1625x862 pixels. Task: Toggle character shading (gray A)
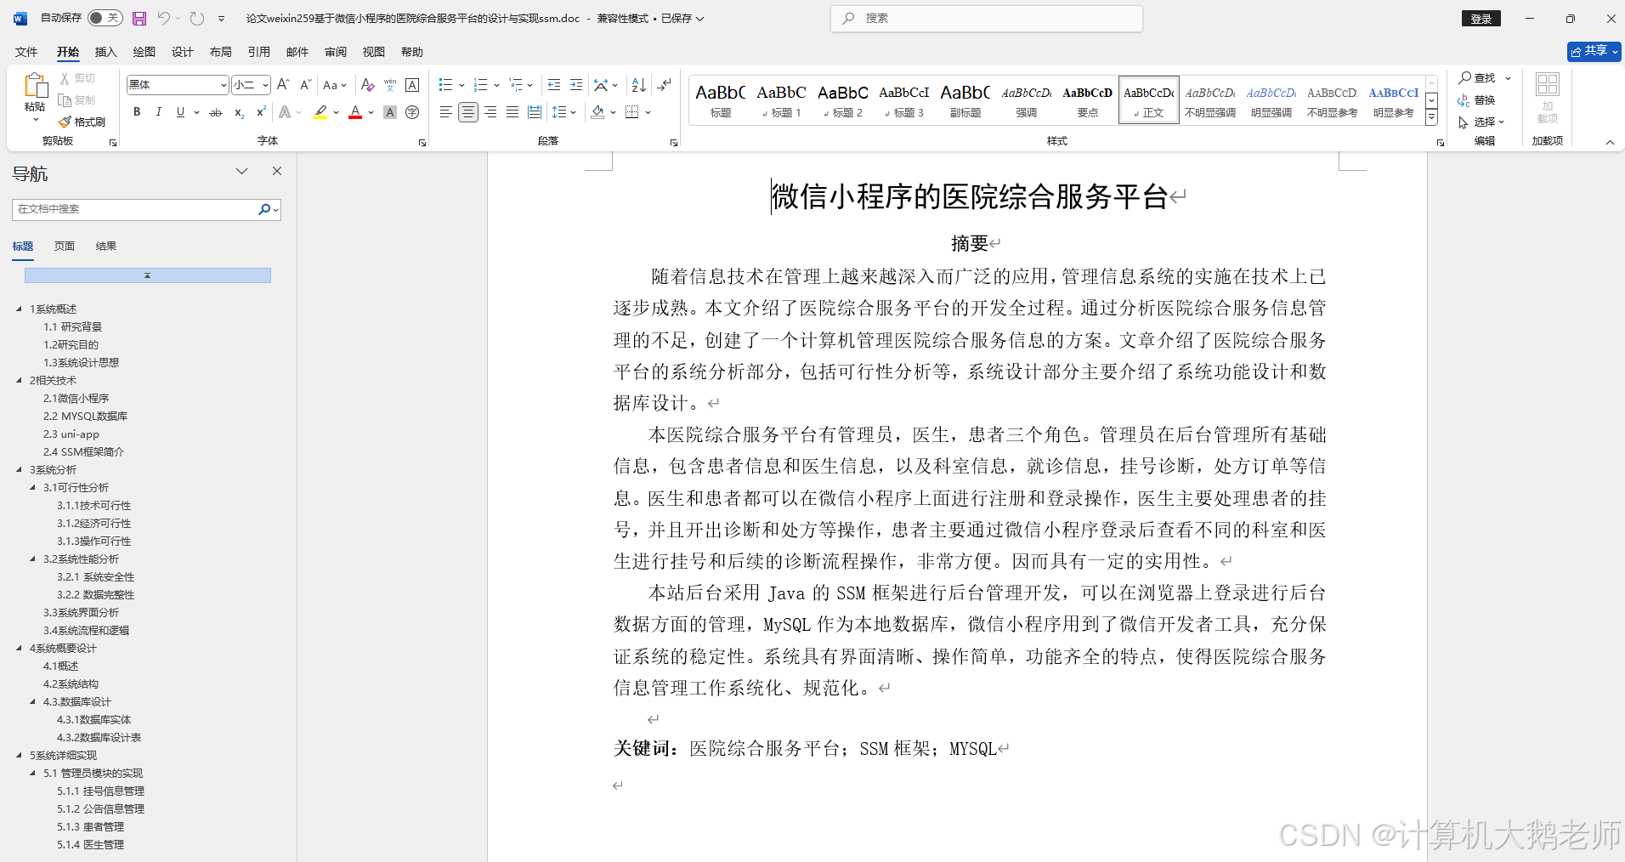(x=390, y=112)
